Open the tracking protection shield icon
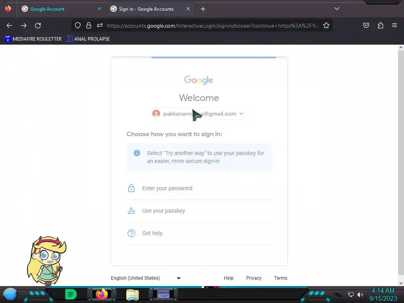 pos(78,25)
